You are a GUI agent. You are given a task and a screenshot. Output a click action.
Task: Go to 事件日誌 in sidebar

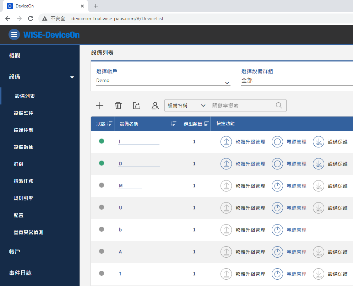[x=20, y=273]
